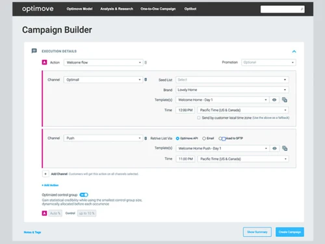Screen dimensions: 325x244
Task: Open the Action dropdown Welcome flow
Action: click(103, 62)
